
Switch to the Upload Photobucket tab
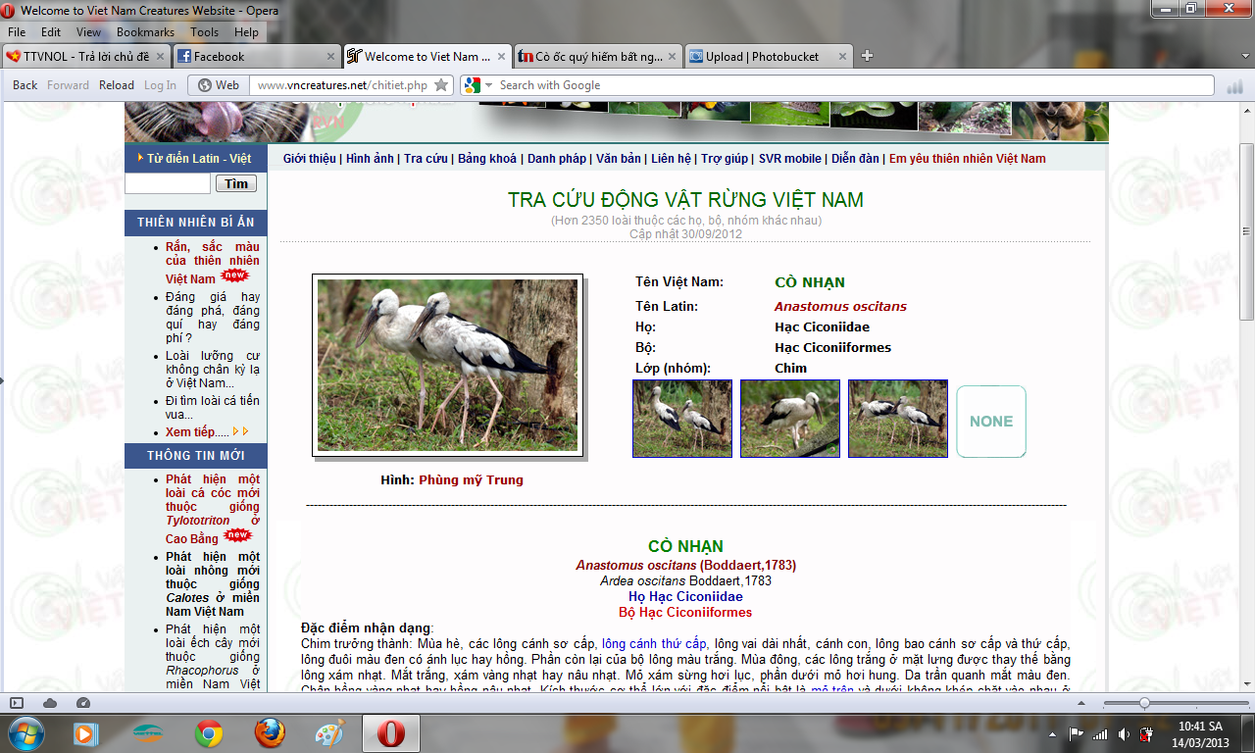[x=770, y=57]
